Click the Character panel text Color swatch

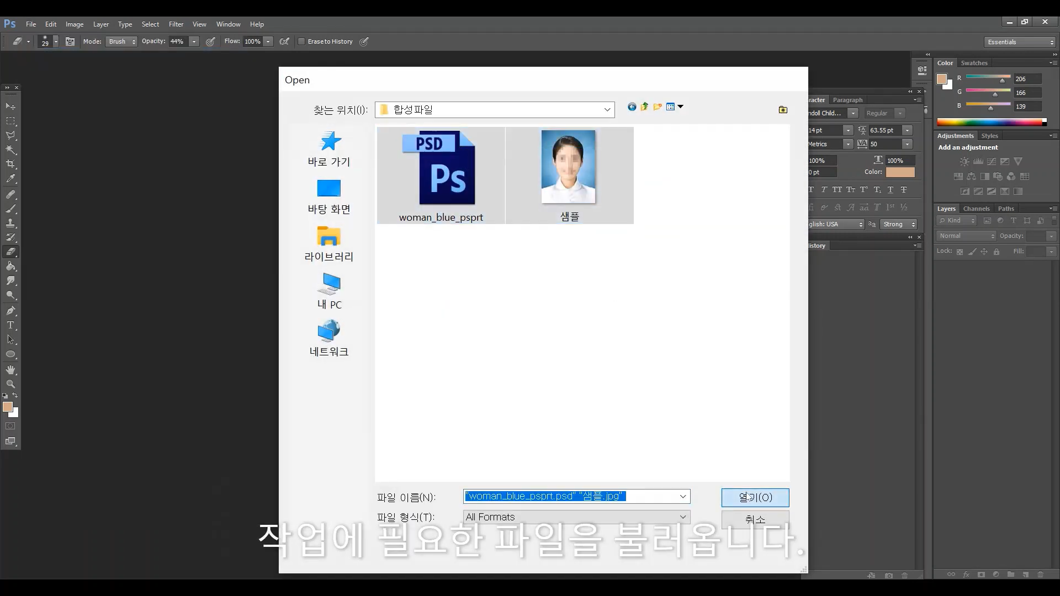pos(900,172)
